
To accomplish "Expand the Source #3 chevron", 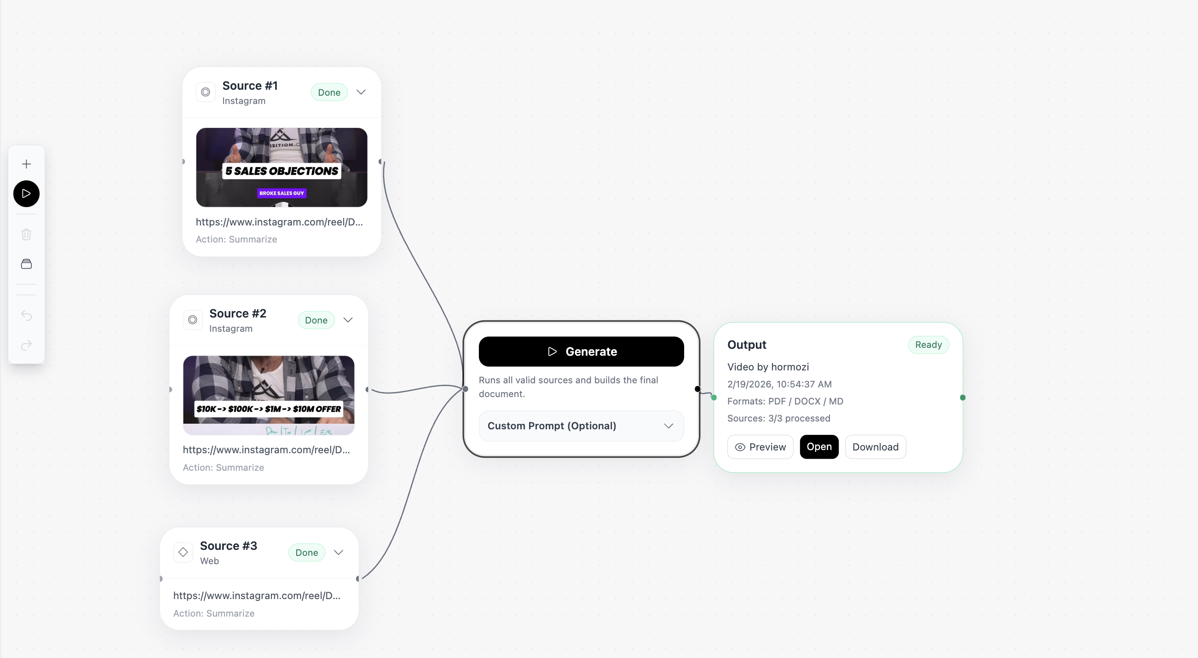I will (x=339, y=553).
